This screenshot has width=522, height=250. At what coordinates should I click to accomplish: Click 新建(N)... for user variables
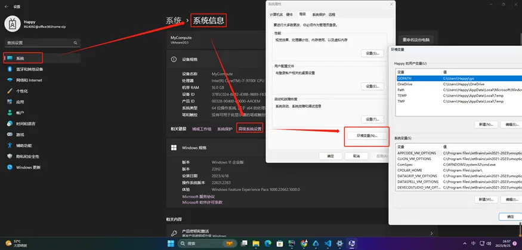click(x=486, y=125)
